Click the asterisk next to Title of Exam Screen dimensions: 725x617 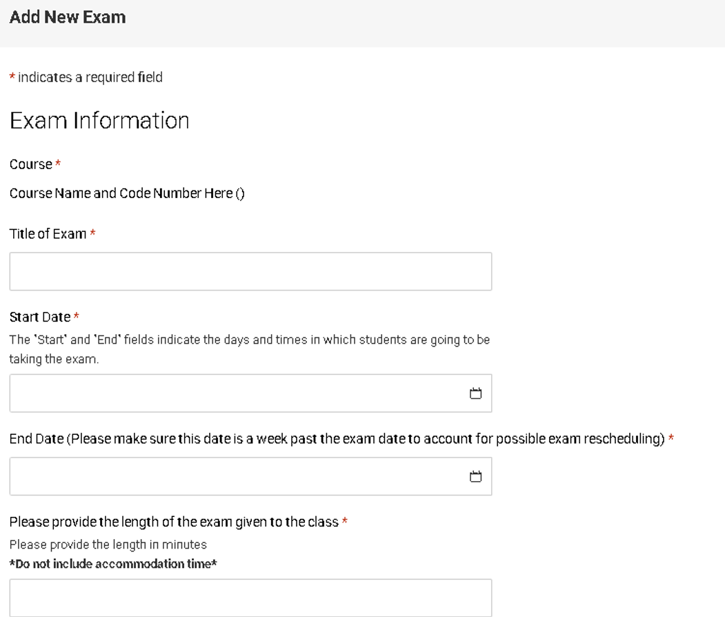(92, 234)
